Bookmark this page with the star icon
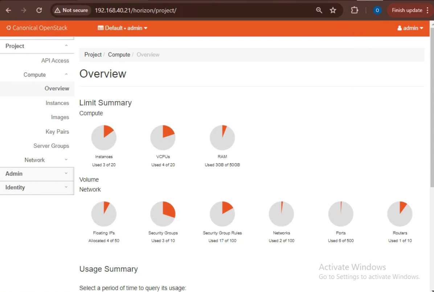This screenshot has width=434, height=292. pyautogui.click(x=333, y=10)
